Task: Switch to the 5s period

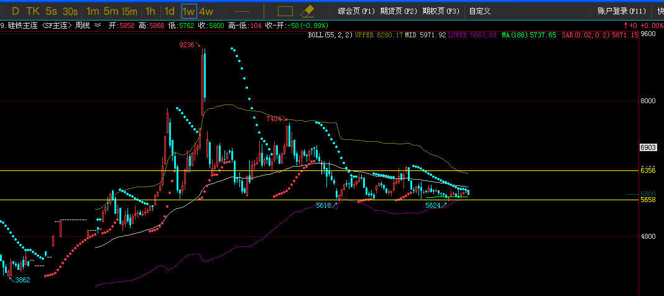Action: (51, 11)
